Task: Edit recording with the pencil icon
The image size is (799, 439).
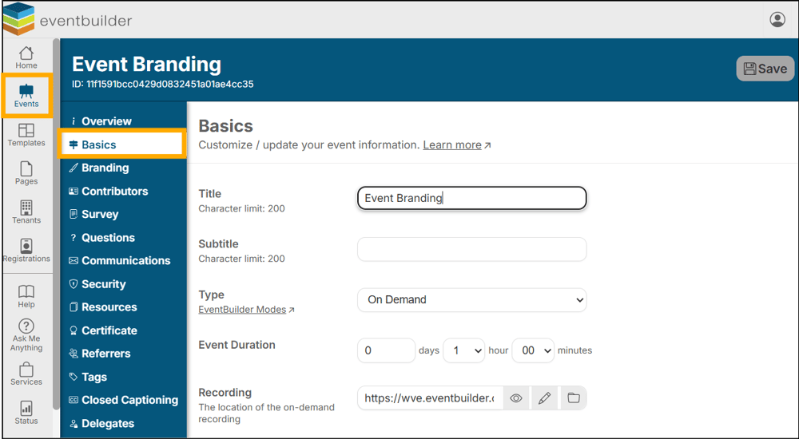Action: click(x=545, y=398)
